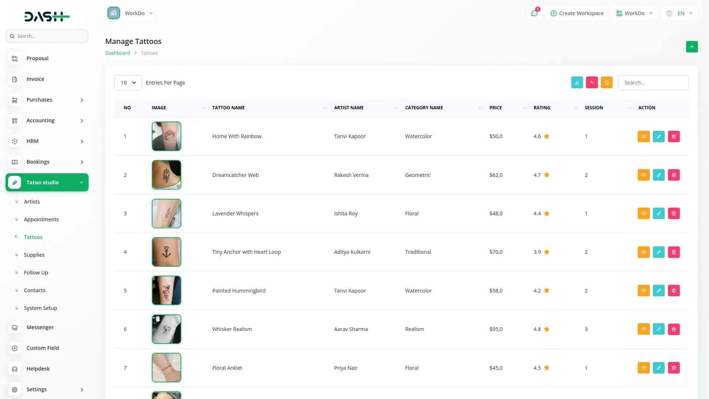The image size is (709, 399).
Task: Click the pink reset filter icon
Action: point(592,82)
